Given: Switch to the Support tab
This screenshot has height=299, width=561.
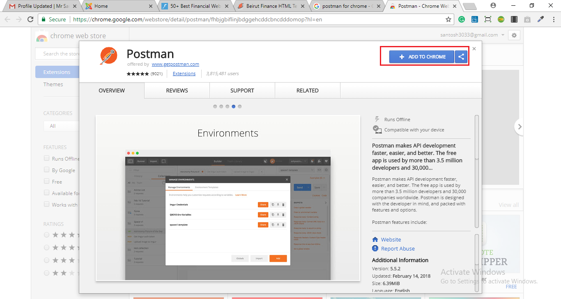Looking at the screenshot, I should (242, 90).
